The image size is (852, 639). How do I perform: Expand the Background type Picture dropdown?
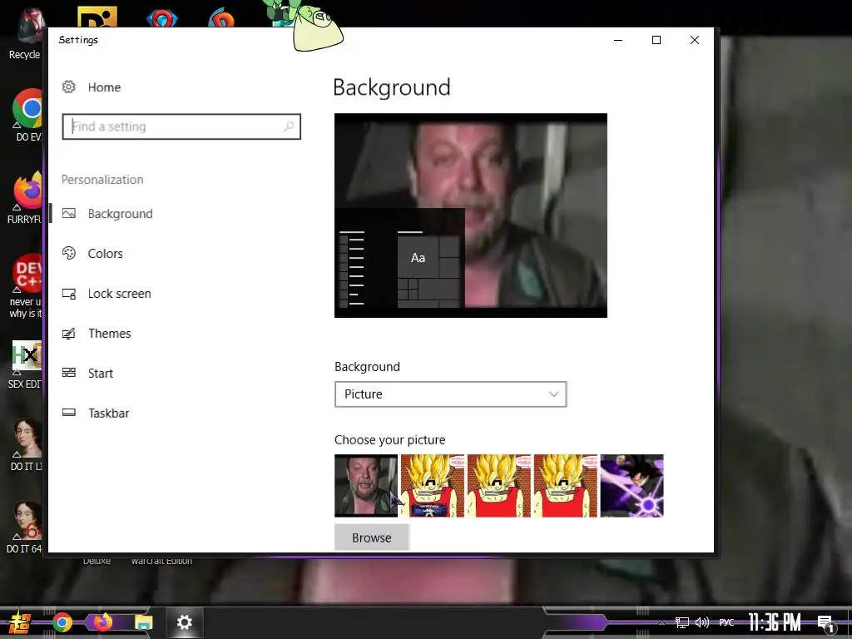coord(450,394)
